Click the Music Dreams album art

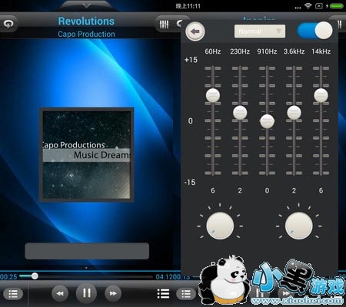point(86,154)
